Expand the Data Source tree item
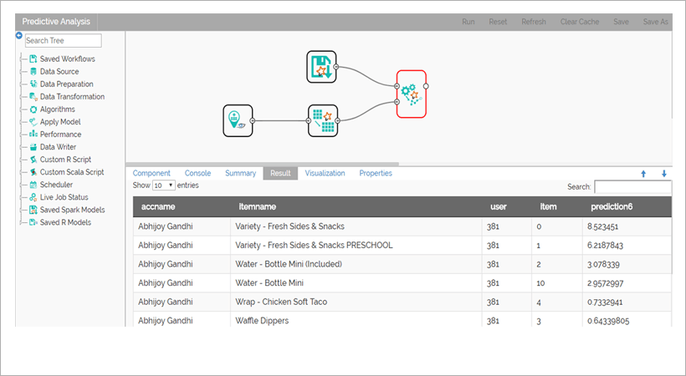Viewport: 686px width, 376px height. 59,71
